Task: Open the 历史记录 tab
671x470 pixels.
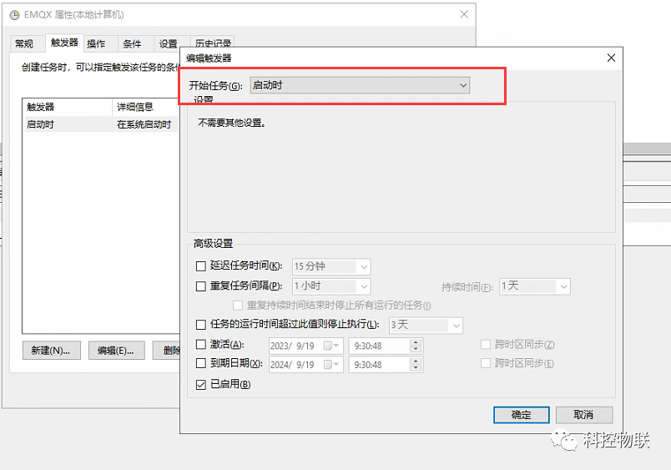Action: point(213,42)
